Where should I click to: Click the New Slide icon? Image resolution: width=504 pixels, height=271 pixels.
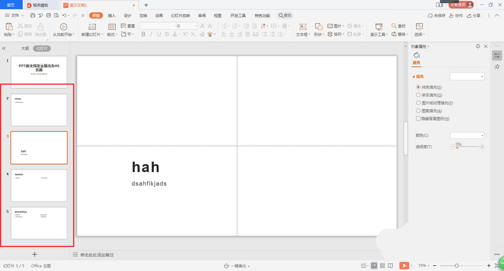tap(92, 27)
